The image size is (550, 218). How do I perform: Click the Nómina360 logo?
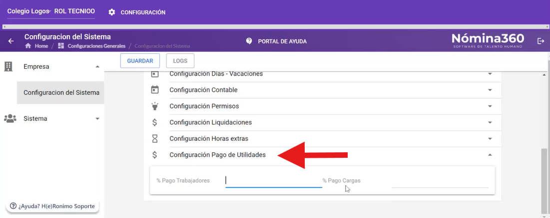pos(488,41)
